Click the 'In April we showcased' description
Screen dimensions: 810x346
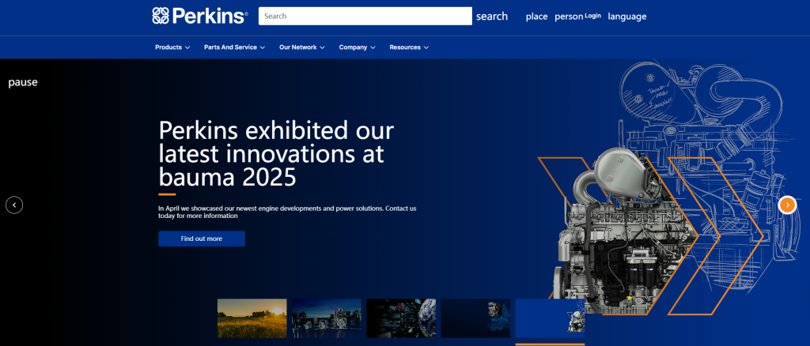287,212
